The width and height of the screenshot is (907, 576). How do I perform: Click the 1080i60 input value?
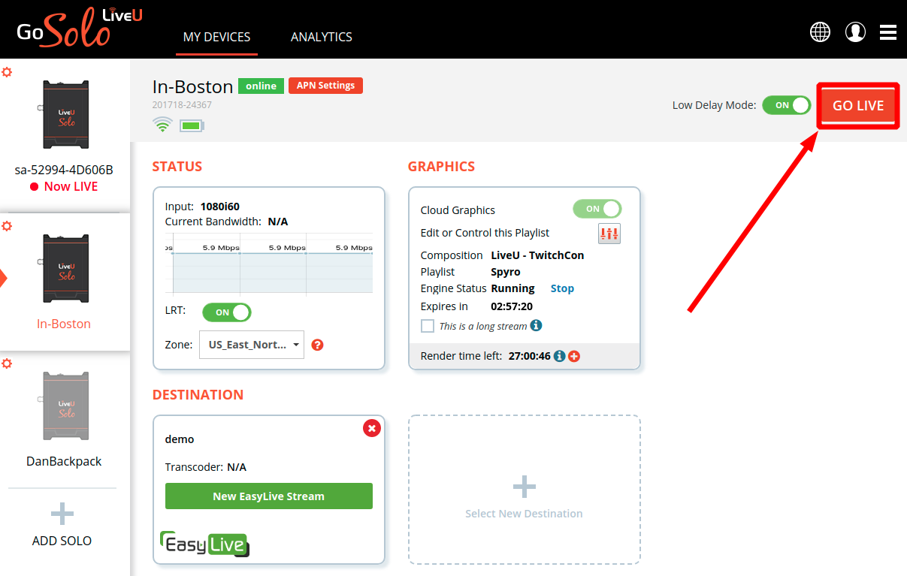point(220,207)
